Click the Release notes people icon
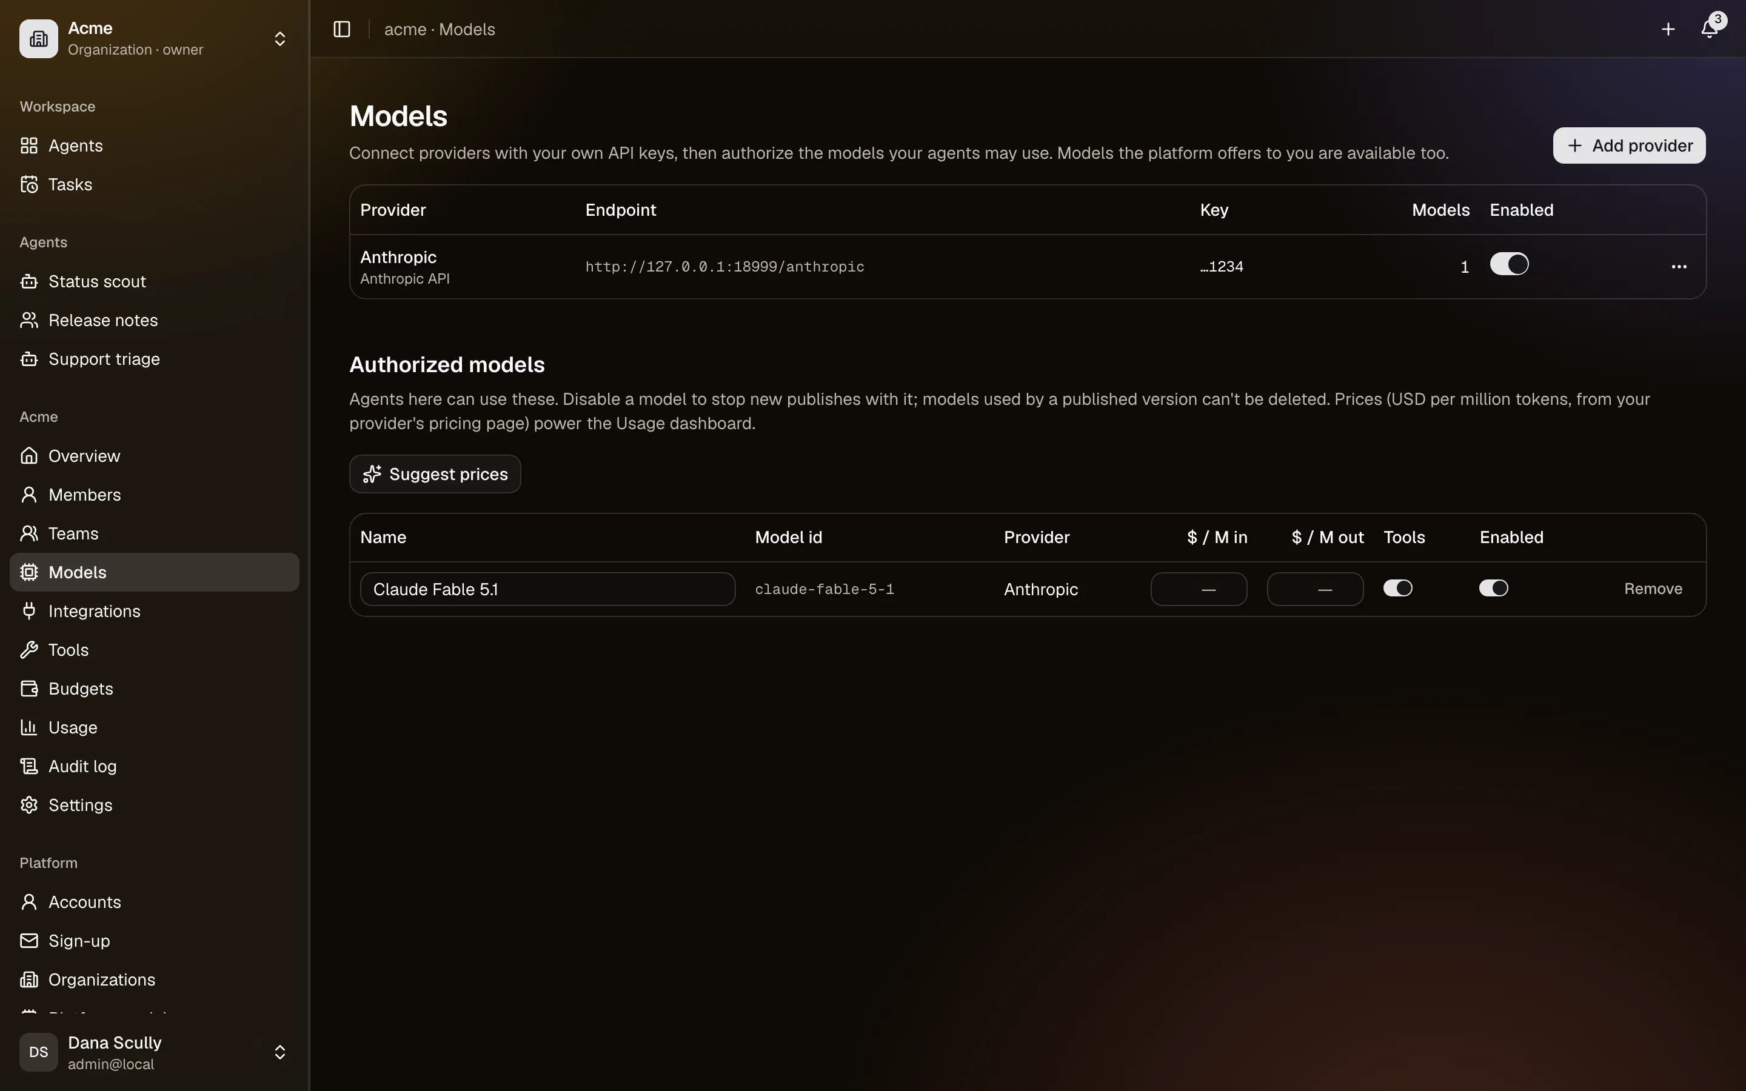The width and height of the screenshot is (1746, 1091). [29, 321]
